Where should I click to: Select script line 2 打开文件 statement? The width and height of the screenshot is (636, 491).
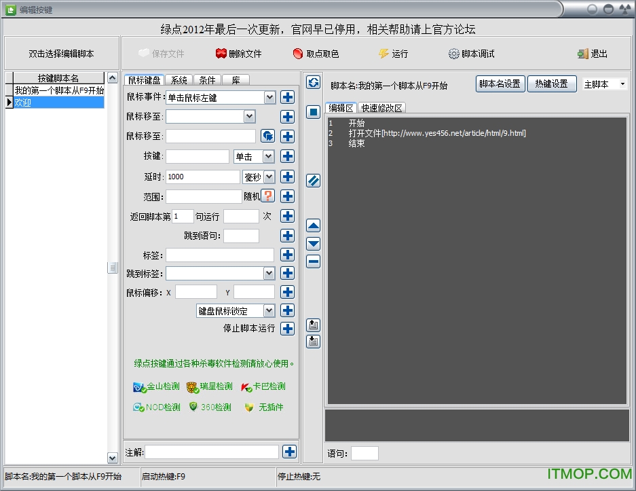pos(437,133)
